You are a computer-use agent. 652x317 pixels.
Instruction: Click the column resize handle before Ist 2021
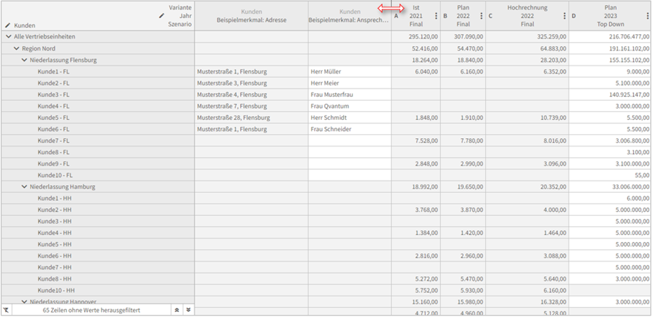click(x=391, y=8)
